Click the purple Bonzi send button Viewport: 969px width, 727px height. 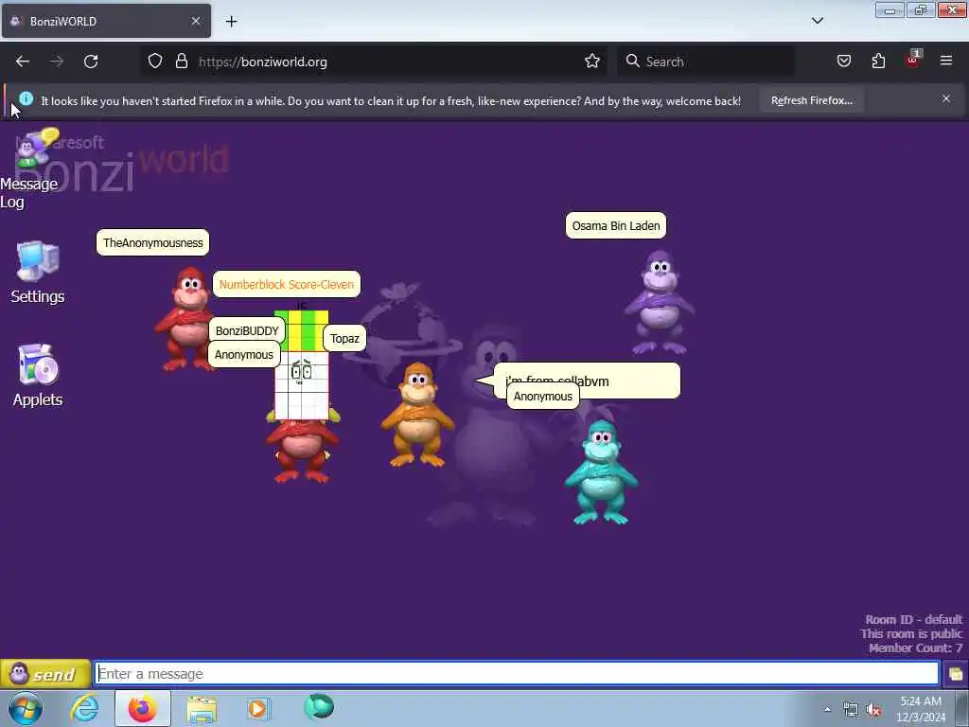(45, 674)
